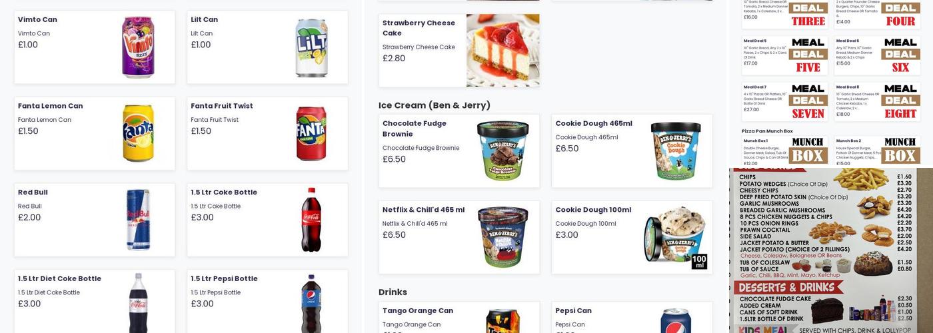This screenshot has height=333, width=933.
Task: Open the Munch Box 1 offer
Action: coord(785,151)
